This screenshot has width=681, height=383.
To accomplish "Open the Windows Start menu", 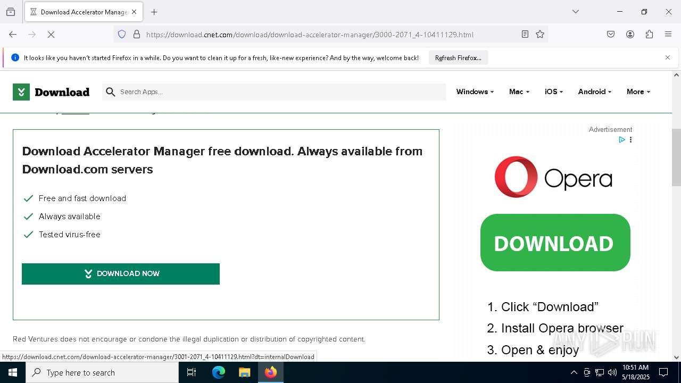I will point(13,372).
